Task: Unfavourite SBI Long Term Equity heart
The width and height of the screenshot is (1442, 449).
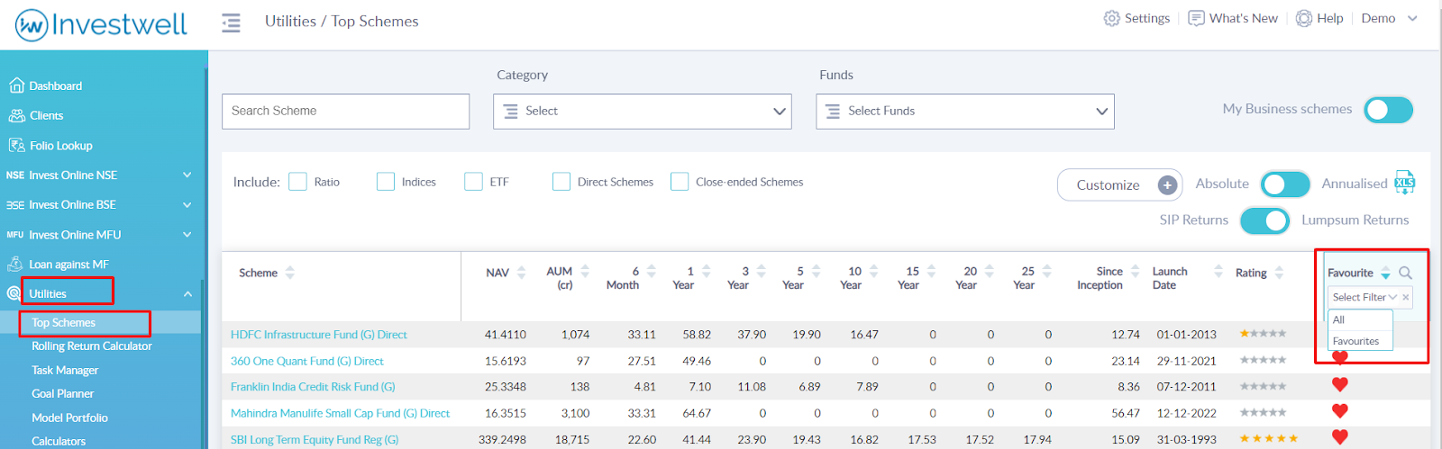Action: click(1340, 436)
